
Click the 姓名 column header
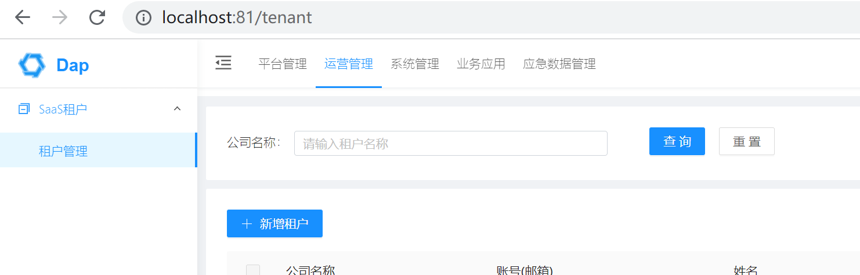[x=746, y=270]
